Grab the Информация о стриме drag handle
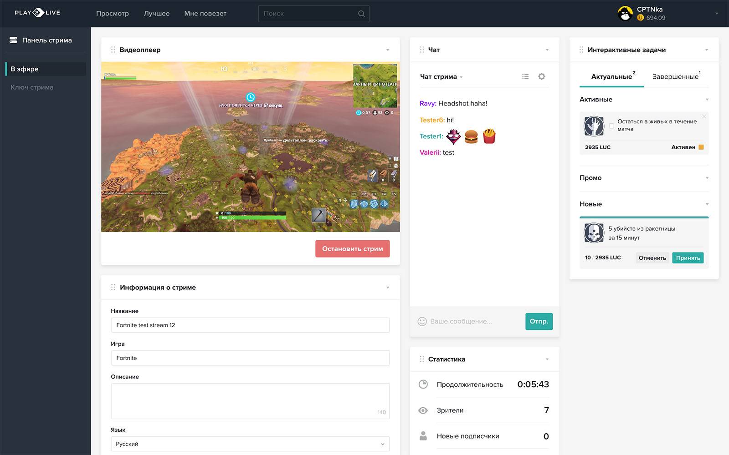Image resolution: width=729 pixels, height=455 pixels. pos(113,287)
